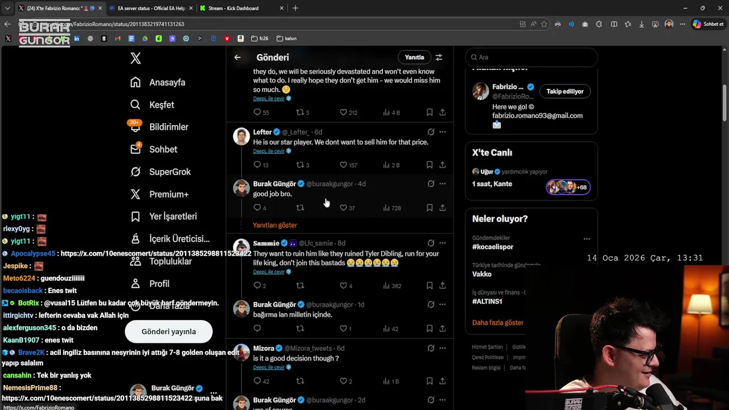This screenshot has height=410, width=729.
Task: Open more options for #kocaelispor trend
Action: coord(587,239)
